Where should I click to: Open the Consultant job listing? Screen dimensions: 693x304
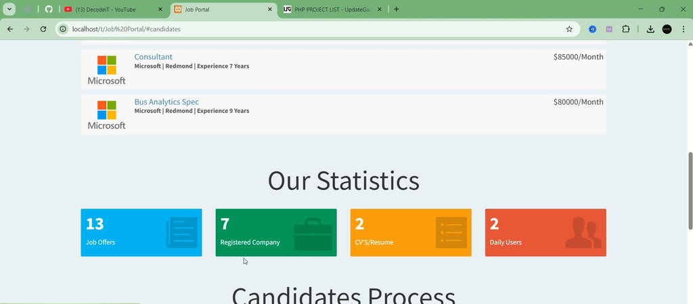coord(154,57)
